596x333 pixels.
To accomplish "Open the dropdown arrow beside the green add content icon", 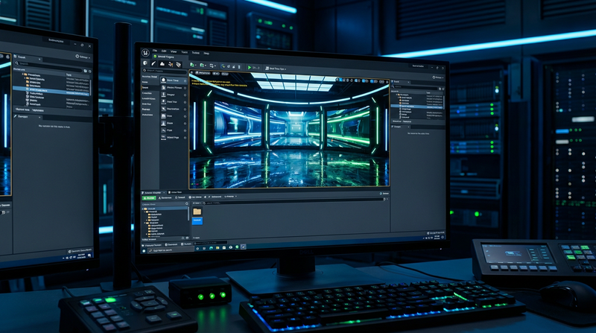I will [196, 66].
